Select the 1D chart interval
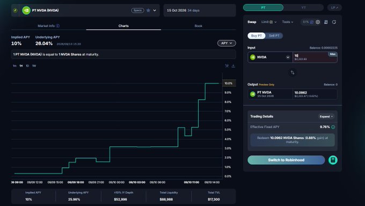The height and width of the screenshot is (206, 365). point(27,66)
